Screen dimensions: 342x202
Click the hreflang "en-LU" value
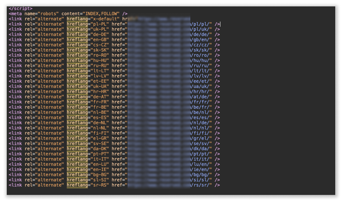tap(100, 164)
